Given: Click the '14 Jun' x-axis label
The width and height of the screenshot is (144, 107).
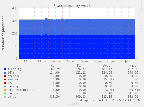Looking at the screenshot, I should pos(56,61).
